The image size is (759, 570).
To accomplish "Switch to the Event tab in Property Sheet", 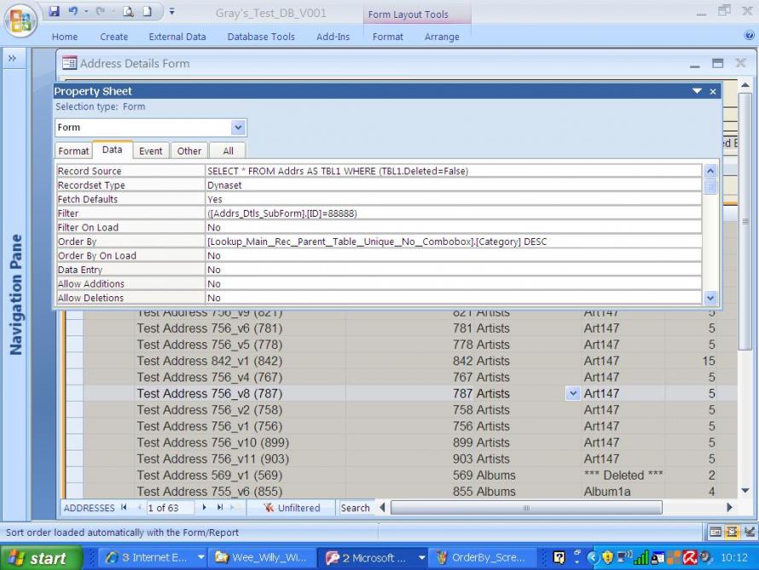I will [151, 151].
